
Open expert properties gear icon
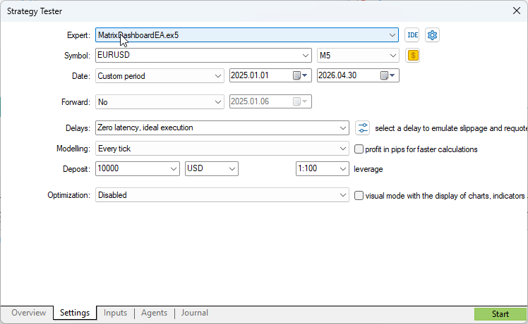point(432,35)
